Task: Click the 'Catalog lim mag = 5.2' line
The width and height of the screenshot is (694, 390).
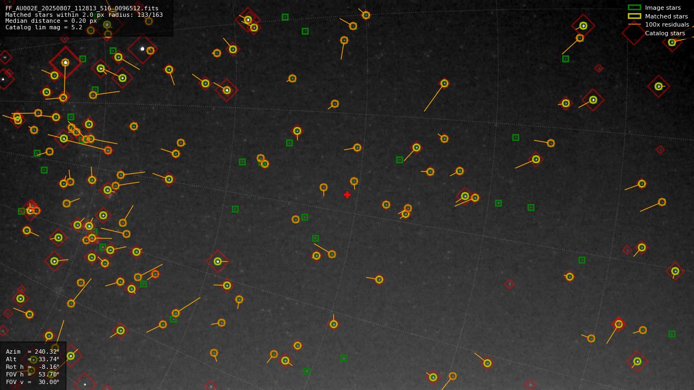Action: click(x=44, y=27)
